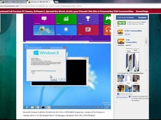This screenshot has height=120, width=161.
Task: Open TCW Communities page title link
Action: click(133, 31)
